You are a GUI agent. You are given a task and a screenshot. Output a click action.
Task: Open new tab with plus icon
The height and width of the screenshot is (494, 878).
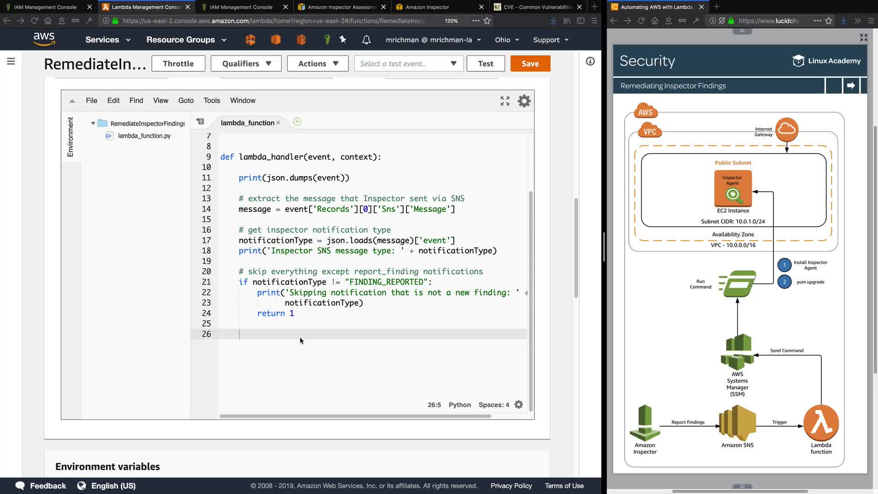tap(297, 122)
